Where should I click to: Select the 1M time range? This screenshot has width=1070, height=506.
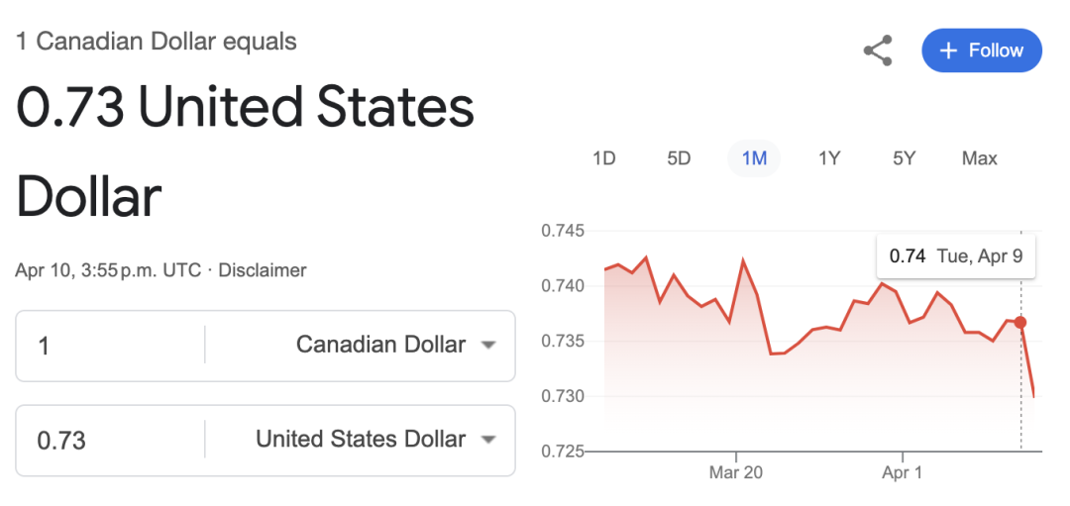point(754,158)
